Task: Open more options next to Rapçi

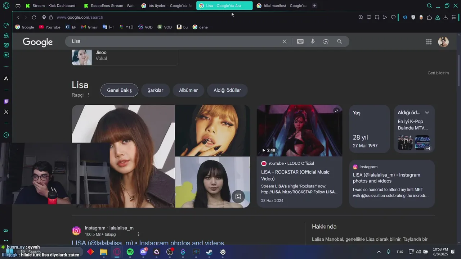Action: tap(89, 95)
